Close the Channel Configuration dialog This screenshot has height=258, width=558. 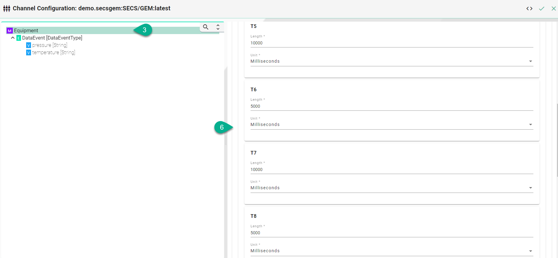point(553,9)
